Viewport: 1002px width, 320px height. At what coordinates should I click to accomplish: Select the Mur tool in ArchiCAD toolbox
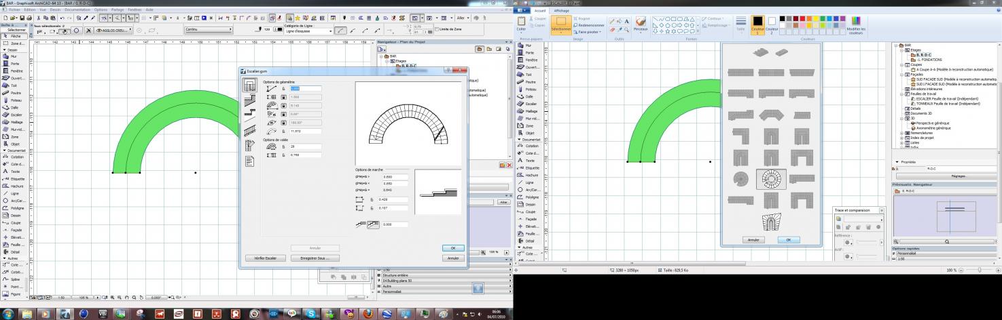pos(12,56)
